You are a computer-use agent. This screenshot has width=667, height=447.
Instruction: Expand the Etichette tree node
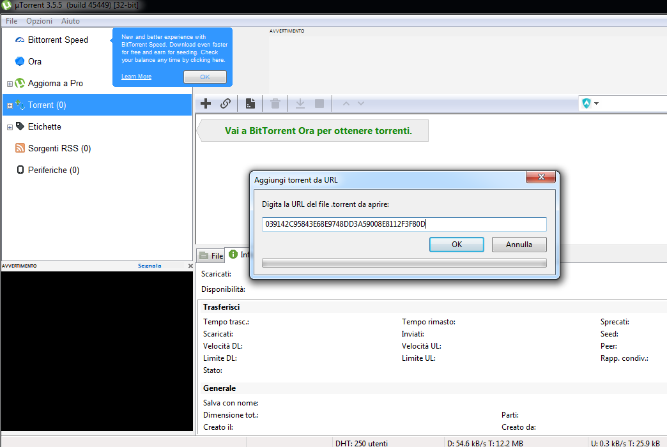click(10, 127)
